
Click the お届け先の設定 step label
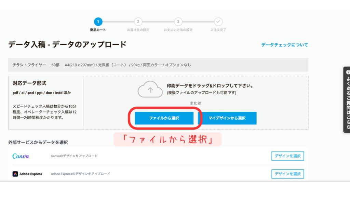point(138,29)
